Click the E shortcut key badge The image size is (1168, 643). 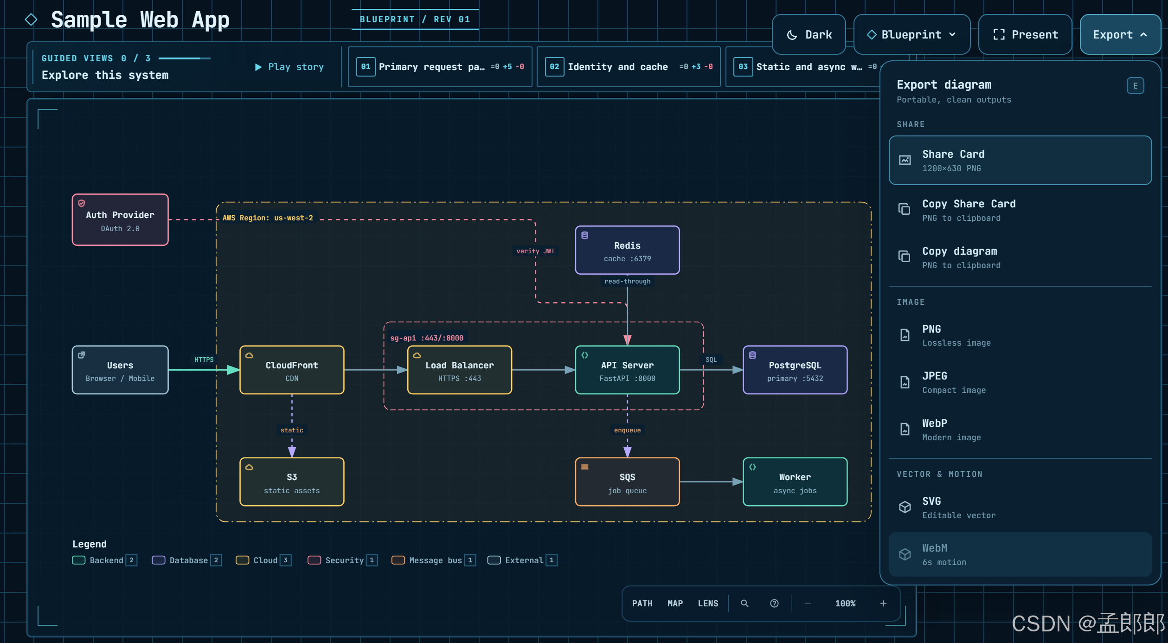click(x=1135, y=85)
